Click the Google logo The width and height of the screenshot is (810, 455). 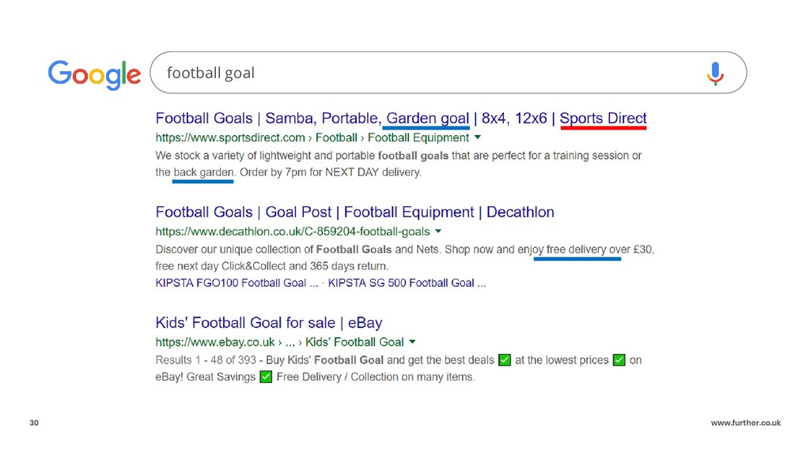tap(94, 74)
